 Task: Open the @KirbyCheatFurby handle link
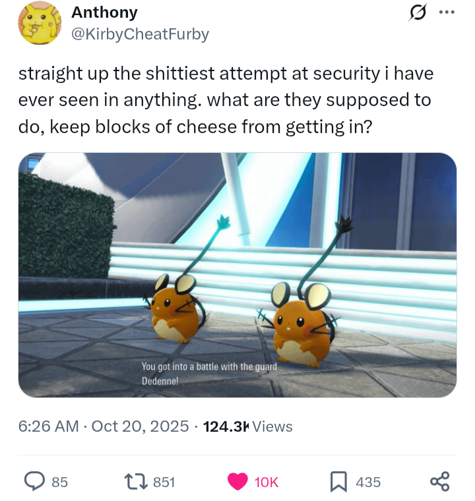(x=140, y=34)
